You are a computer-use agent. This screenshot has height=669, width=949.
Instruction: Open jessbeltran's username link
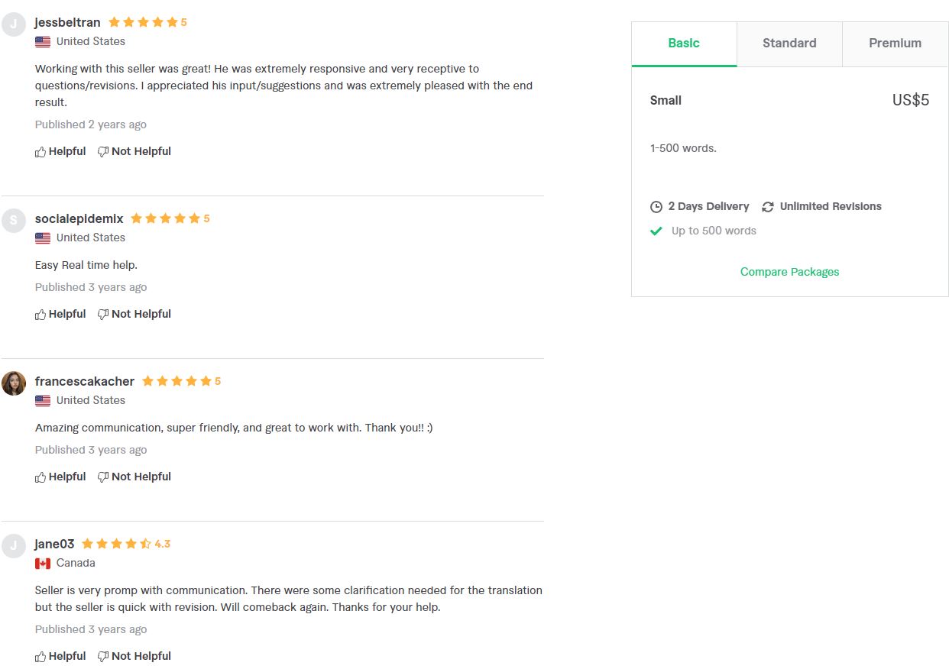pyautogui.click(x=67, y=23)
